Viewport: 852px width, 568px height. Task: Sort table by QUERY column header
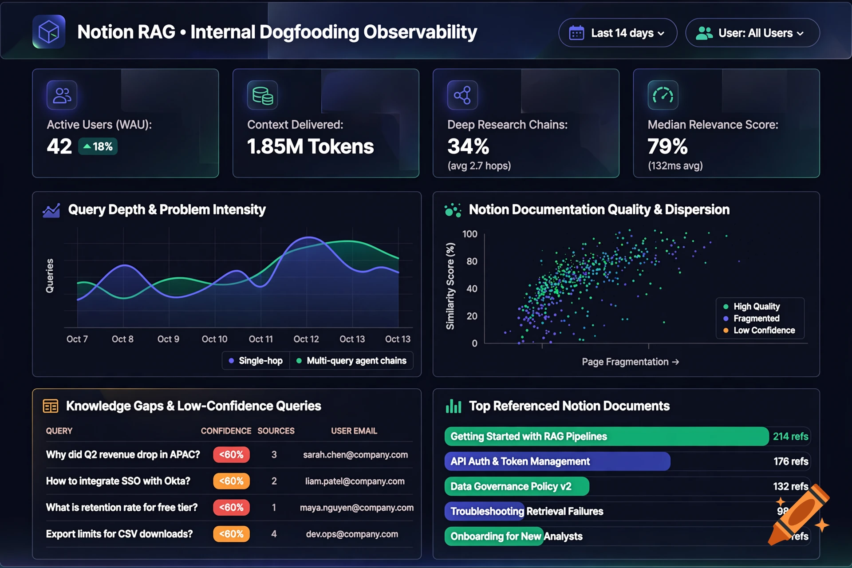pos(59,431)
